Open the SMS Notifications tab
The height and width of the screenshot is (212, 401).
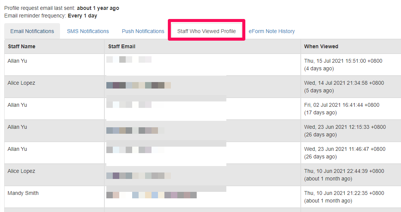click(88, 31)
